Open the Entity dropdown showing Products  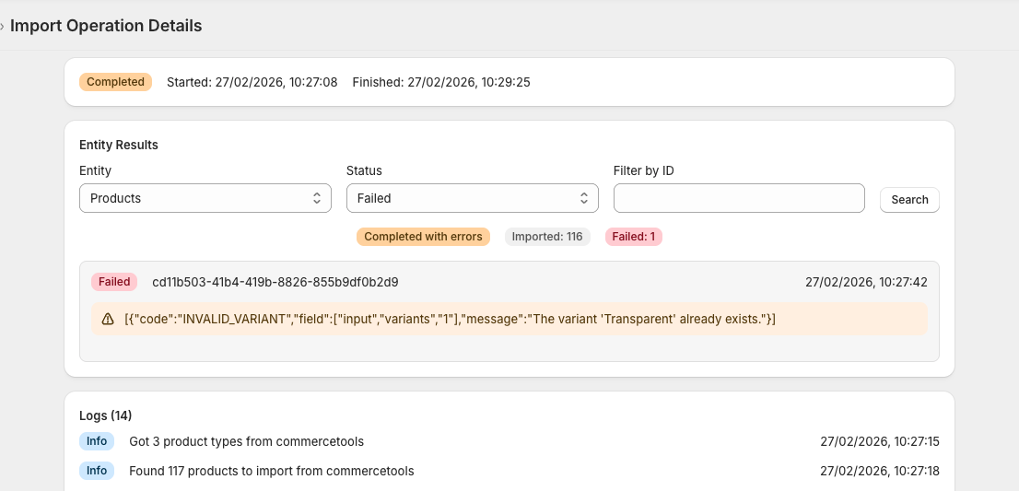click(205, 198)
